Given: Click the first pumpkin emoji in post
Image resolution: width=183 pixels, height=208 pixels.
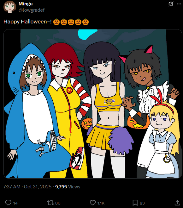Looking at the screenshot, I should [x=56, y=22].
